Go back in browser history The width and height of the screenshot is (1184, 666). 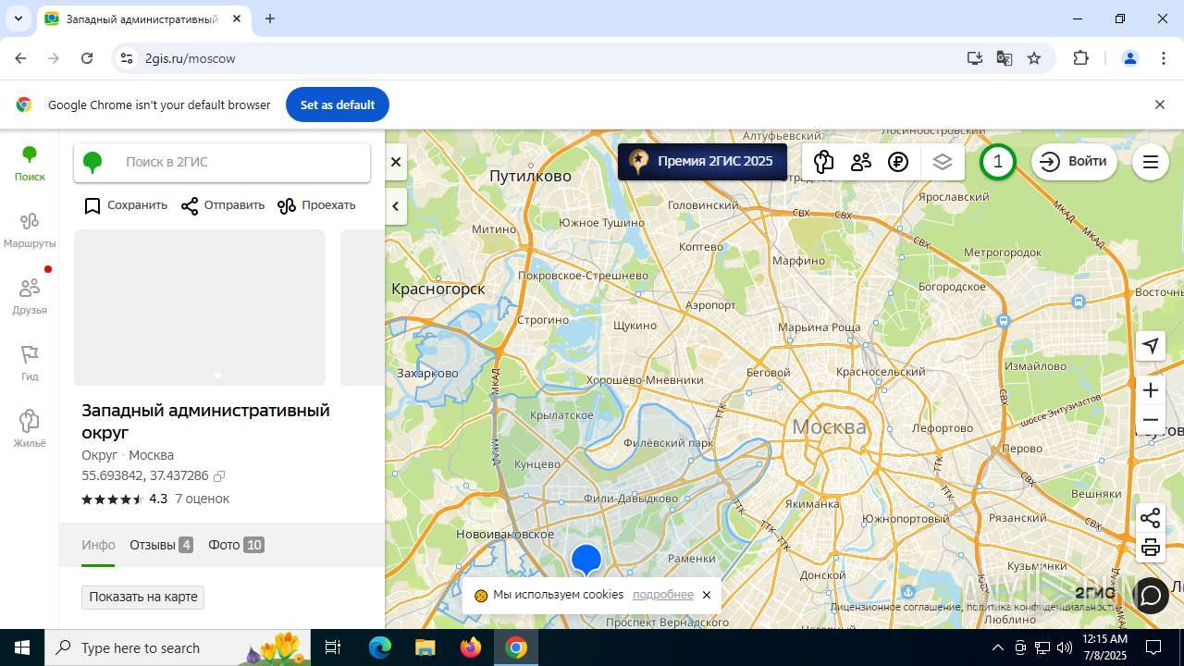pos(20,58)
